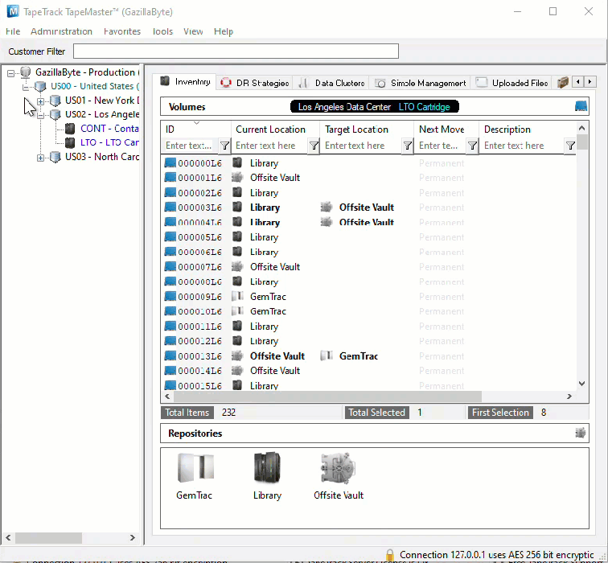Sort by the Next Move column header
This screenshot has height=563, width=608.
[446, 129]
